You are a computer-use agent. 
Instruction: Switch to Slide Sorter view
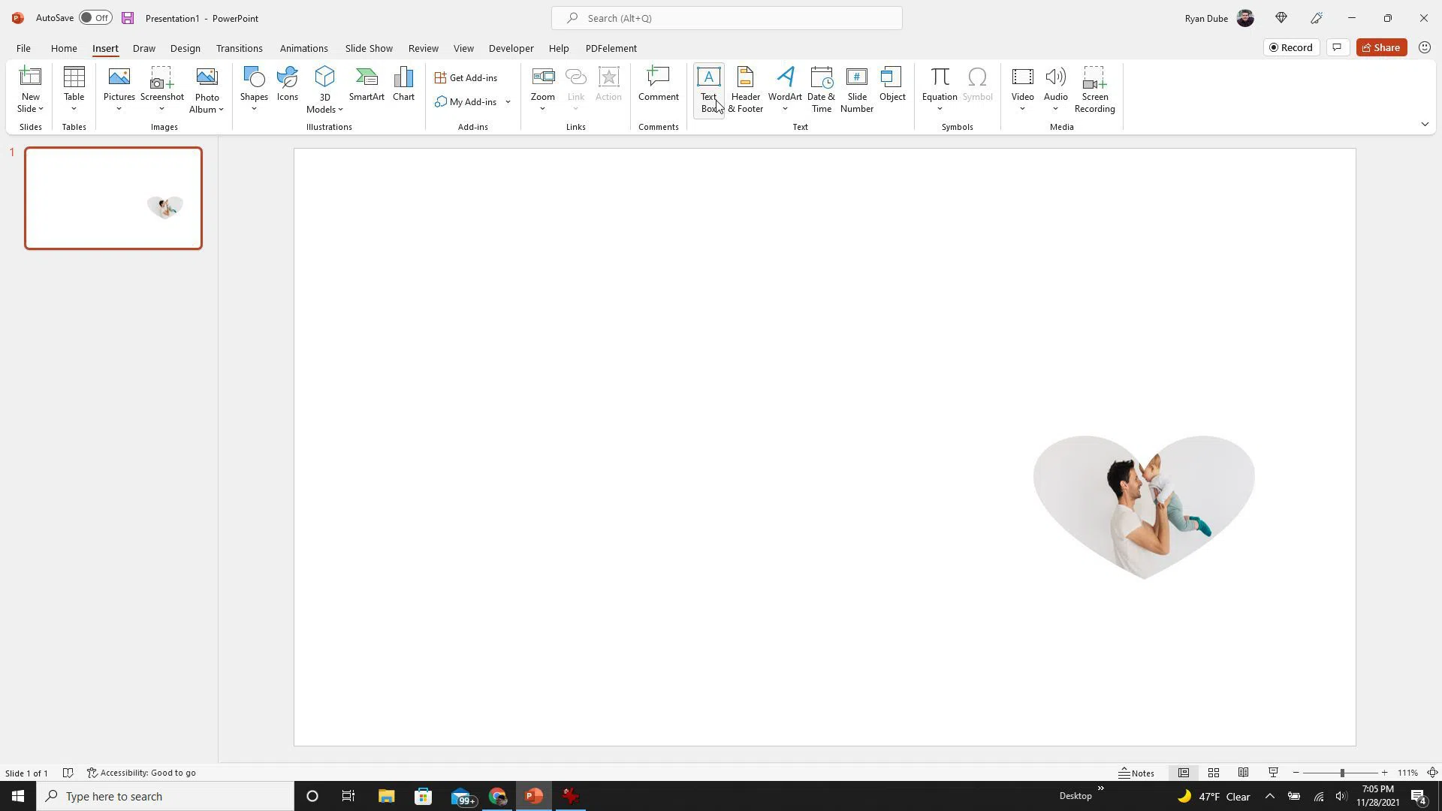point(1213,773)
